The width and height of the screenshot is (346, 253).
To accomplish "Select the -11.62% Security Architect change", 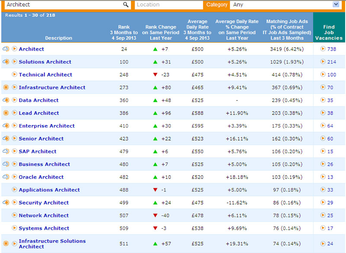I will pos(237,202).
